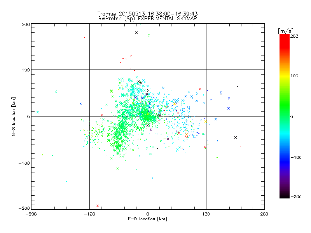Click subtitle "RwPretec (8p) EXPERIMENTAL SKYMAP"
The height and width of the screenshot is (233, 311).
148,19
